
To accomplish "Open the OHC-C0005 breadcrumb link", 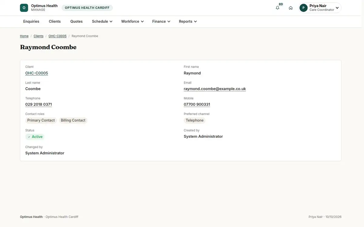I will pyautogui.click(x=58, y=36).
